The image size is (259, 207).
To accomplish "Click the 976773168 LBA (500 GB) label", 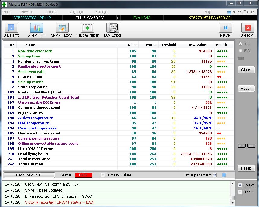I will [x=210, y=18].
